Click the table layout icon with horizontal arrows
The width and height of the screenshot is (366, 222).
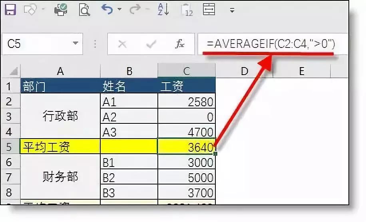(x=209, y=9)
